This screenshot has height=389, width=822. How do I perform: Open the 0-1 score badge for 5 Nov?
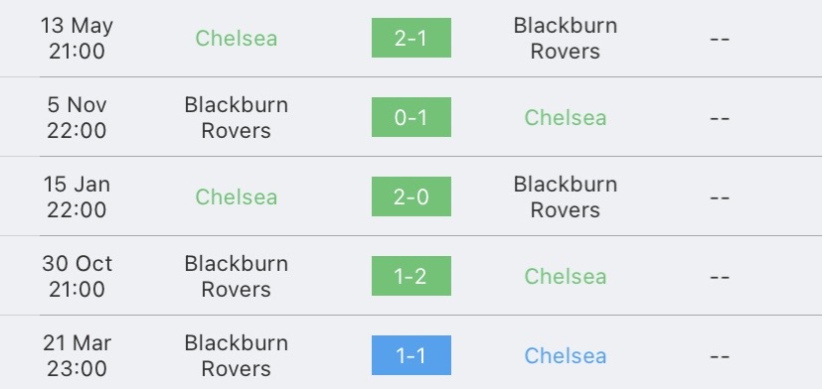[x=411, y=117]
